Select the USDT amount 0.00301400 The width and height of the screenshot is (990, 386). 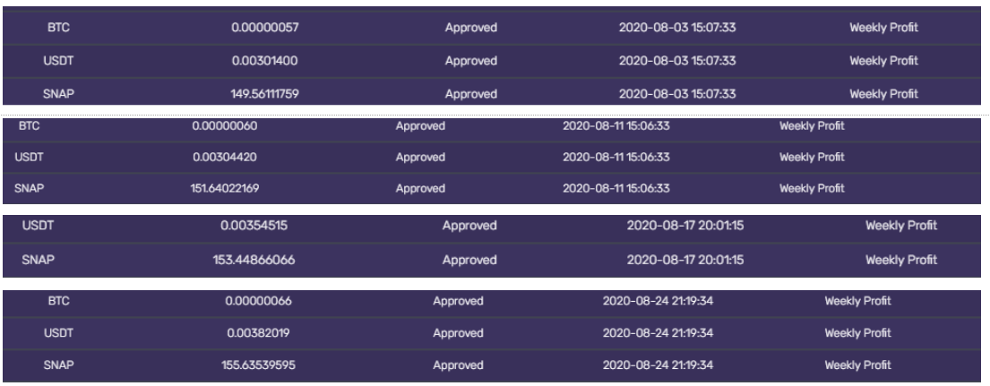(264, 61)
